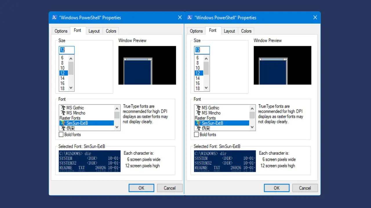Viewport: 371px width, 208px height.
Task: Click the TrueType icon next to 仿宋 in the left window
Action: click(x=63, y=128)
